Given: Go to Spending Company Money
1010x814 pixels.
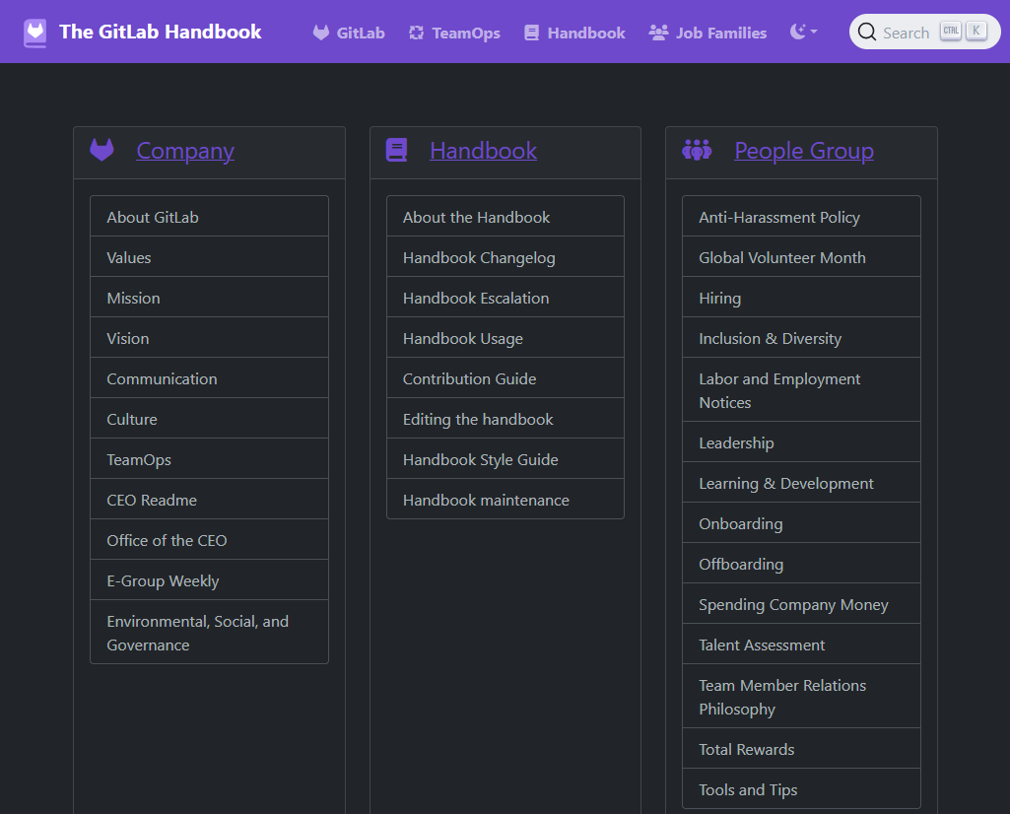Looking at the screenshot, I should click(793, 604).
